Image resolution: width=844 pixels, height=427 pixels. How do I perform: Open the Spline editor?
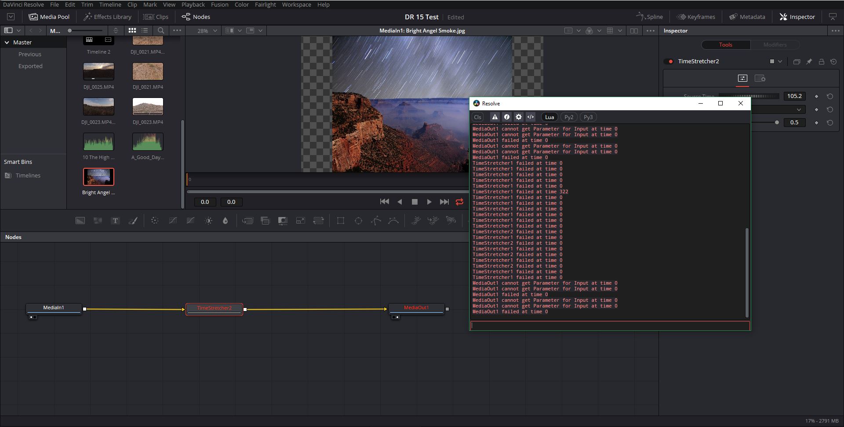649,17
